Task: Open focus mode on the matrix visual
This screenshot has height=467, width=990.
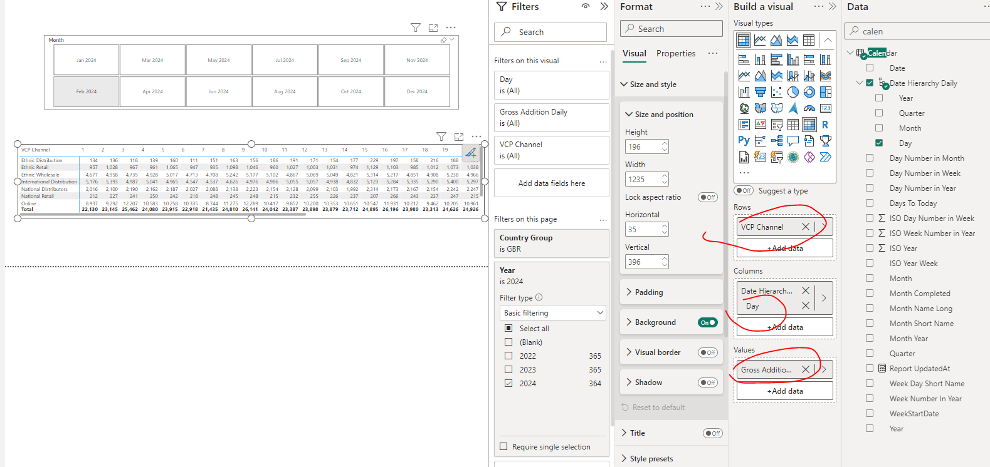Action: 459,136
